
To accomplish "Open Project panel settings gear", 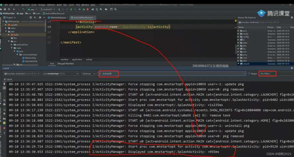I will (40, 17).
